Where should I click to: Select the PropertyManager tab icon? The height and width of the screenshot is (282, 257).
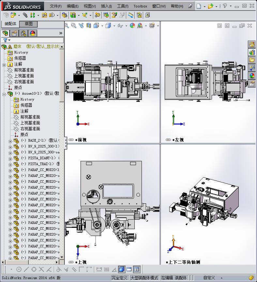pos(14,33)
